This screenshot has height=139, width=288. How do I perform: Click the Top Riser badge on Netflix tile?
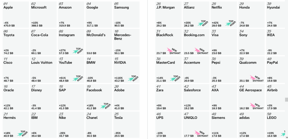(x=230, y=24)
